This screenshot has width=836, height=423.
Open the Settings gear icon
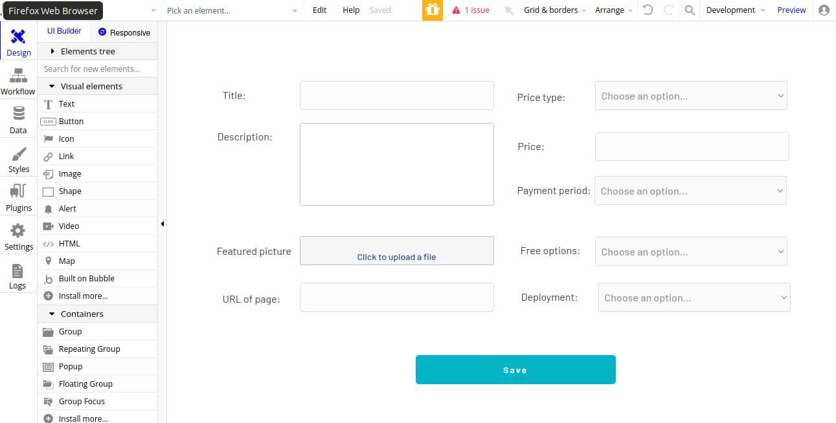(x=18, y=231)
